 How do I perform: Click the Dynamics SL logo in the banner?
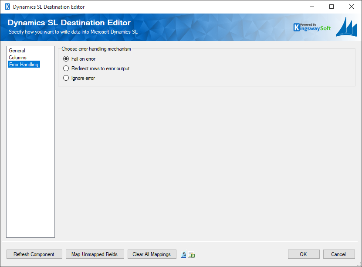point(346,27)
